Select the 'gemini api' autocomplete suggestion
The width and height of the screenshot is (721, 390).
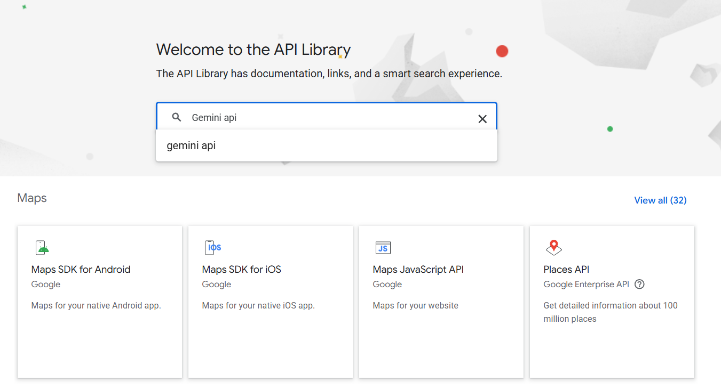191,145
